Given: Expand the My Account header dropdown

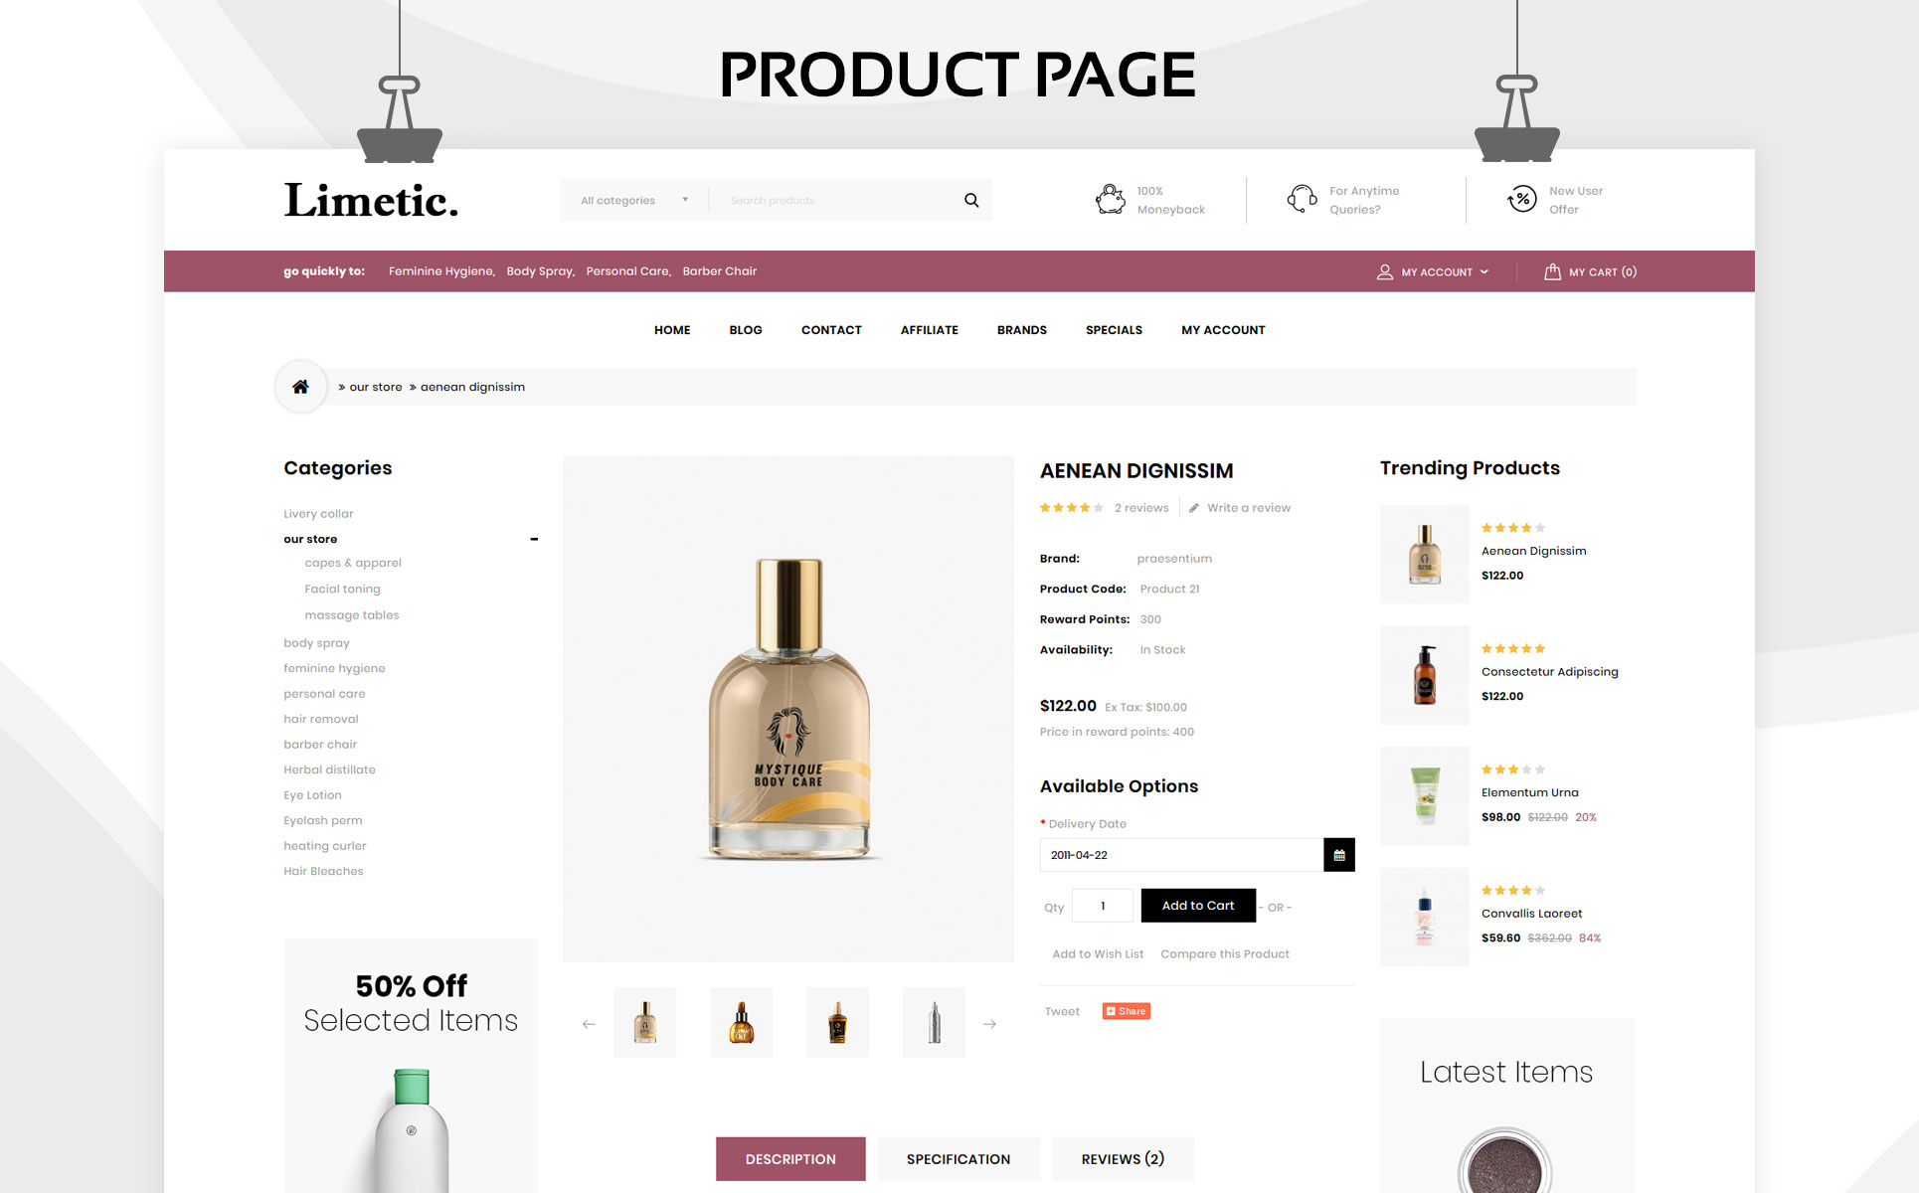Looking at the screenshot, I should [x=1434, y=271].
